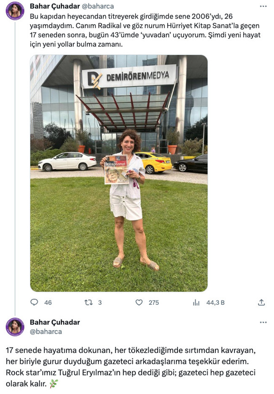Image resolution: width=274 pixels, height=394 pixels.
Task: Click first tweet text about 2006
Action: (145, 30)
